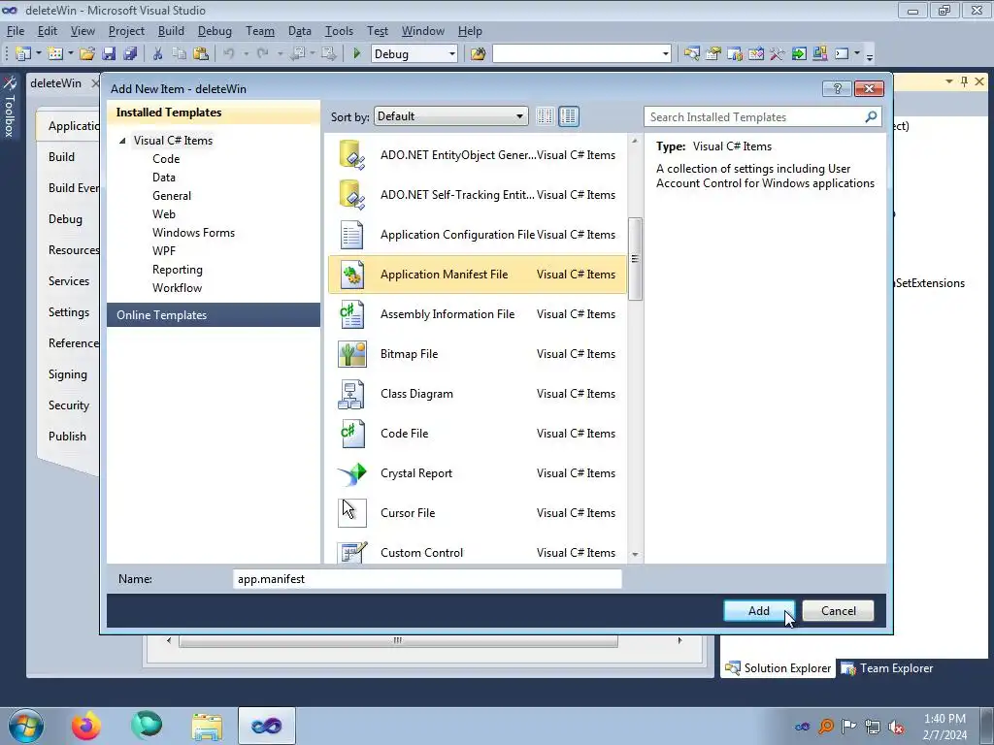Click the Copy toolbar icon
This screenshot has width=994, height=745.
point(180,54)
